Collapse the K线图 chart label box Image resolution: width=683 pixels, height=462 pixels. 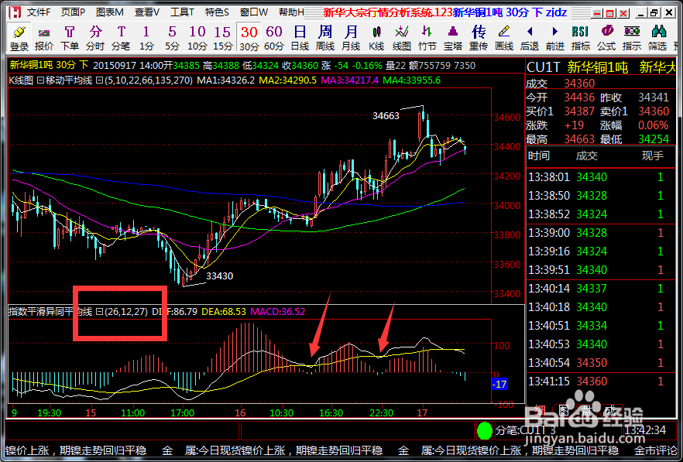click(x=39, y=80)
